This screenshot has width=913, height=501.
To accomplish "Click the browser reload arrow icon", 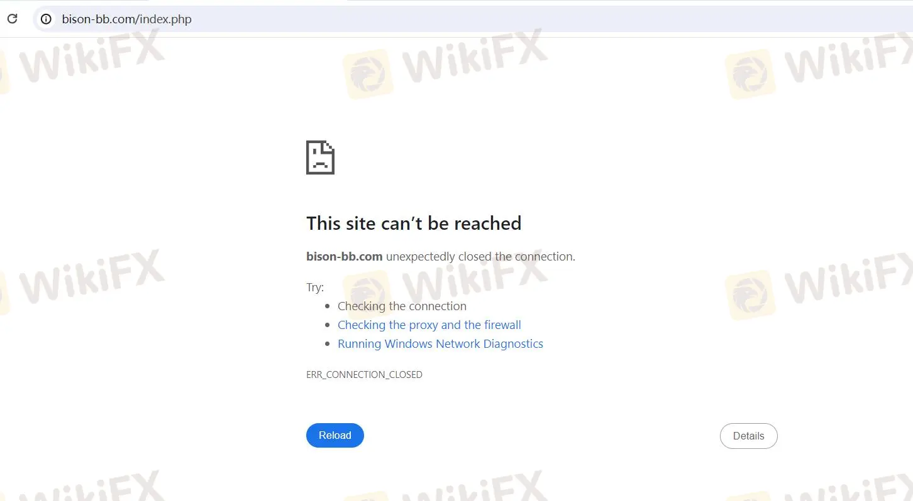I will click(12, 19).
